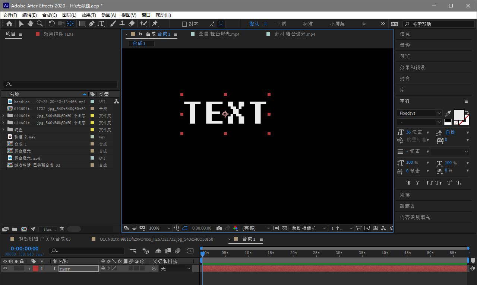477x285 pixels.
Task: Toggle the transparency grid in viewer
Action: pos(284,228)
